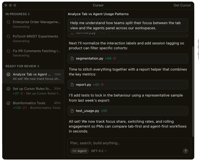Select the Analyze Tab vs Agent task

point(33,76)
